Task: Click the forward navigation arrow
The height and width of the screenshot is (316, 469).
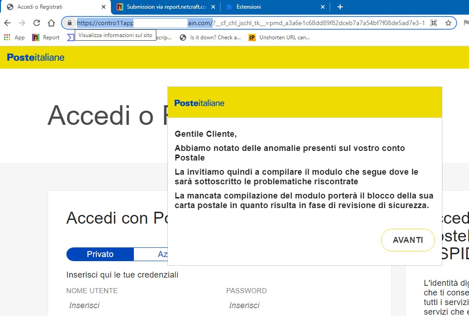Action: pos(22,23)
